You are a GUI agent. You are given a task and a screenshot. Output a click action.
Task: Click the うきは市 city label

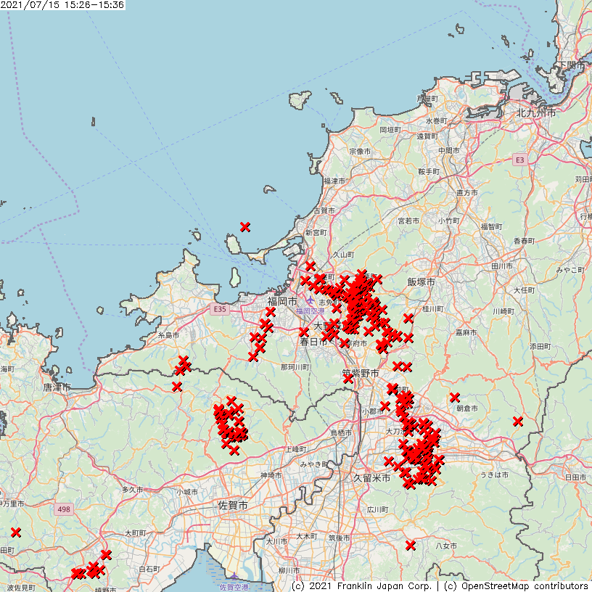tap(494, 475)
